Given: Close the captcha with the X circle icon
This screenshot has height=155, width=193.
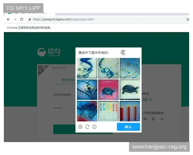Looking at the screenshot, I should [80, 127].
